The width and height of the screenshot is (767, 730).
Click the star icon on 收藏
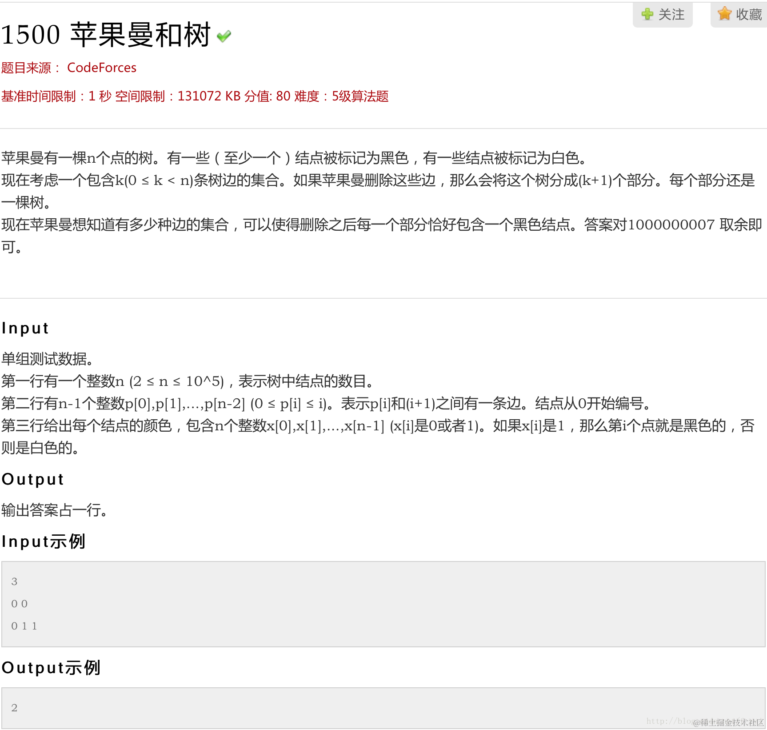pyautogui.click(x=724, y=14)
